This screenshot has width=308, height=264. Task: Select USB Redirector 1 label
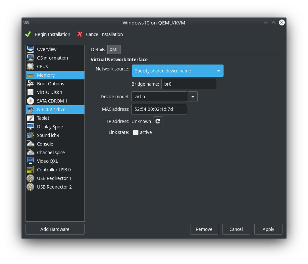(x=54, y=178)
